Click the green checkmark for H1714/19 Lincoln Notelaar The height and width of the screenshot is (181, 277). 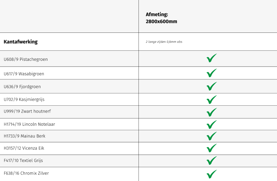211,124
